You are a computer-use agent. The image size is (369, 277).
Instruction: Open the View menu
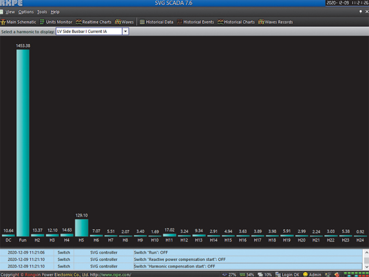point(10,12)
